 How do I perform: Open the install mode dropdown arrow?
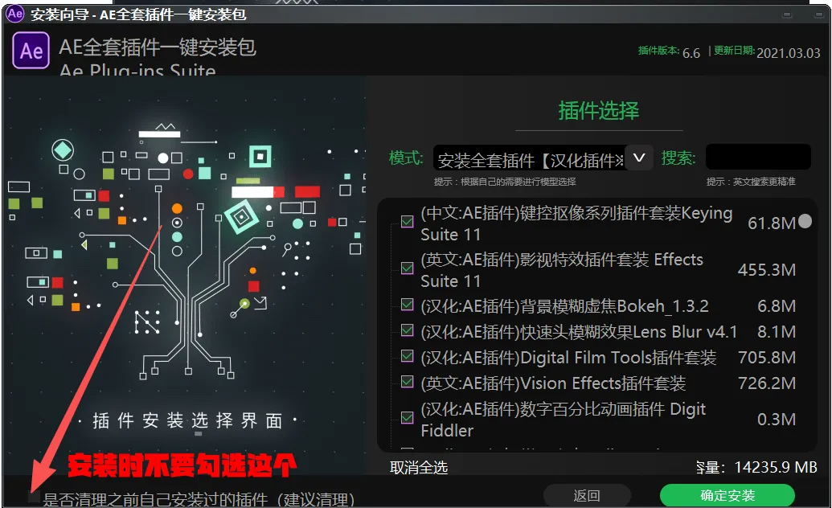click(639, 158)
